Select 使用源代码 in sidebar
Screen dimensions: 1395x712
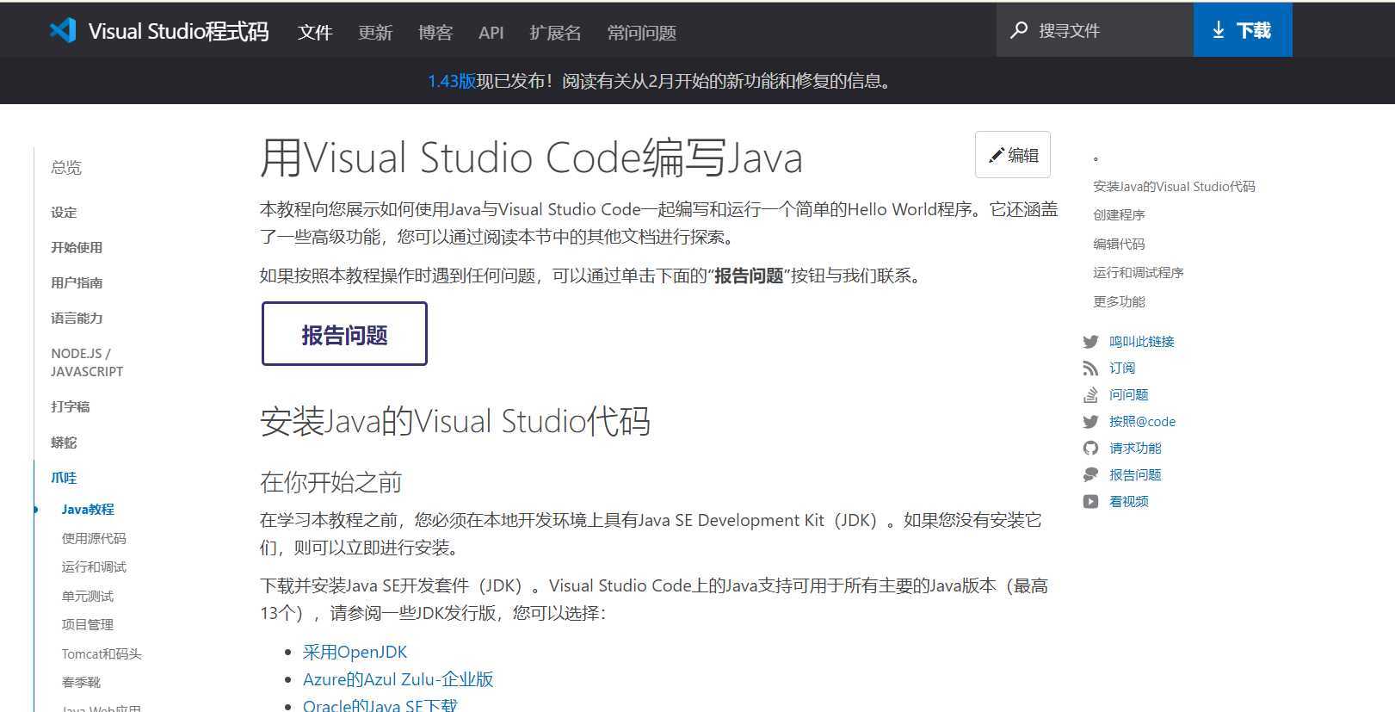94,539
